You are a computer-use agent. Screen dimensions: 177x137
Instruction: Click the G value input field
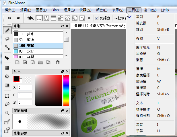pyautogui.click(x=25, y=95)
